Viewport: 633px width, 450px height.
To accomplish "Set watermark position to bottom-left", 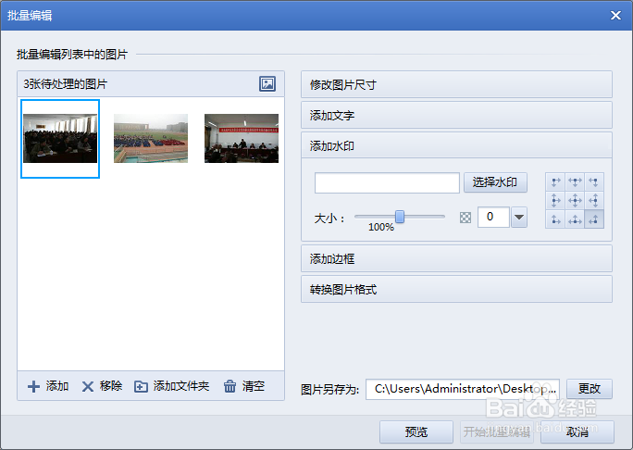I will (556, 219).
